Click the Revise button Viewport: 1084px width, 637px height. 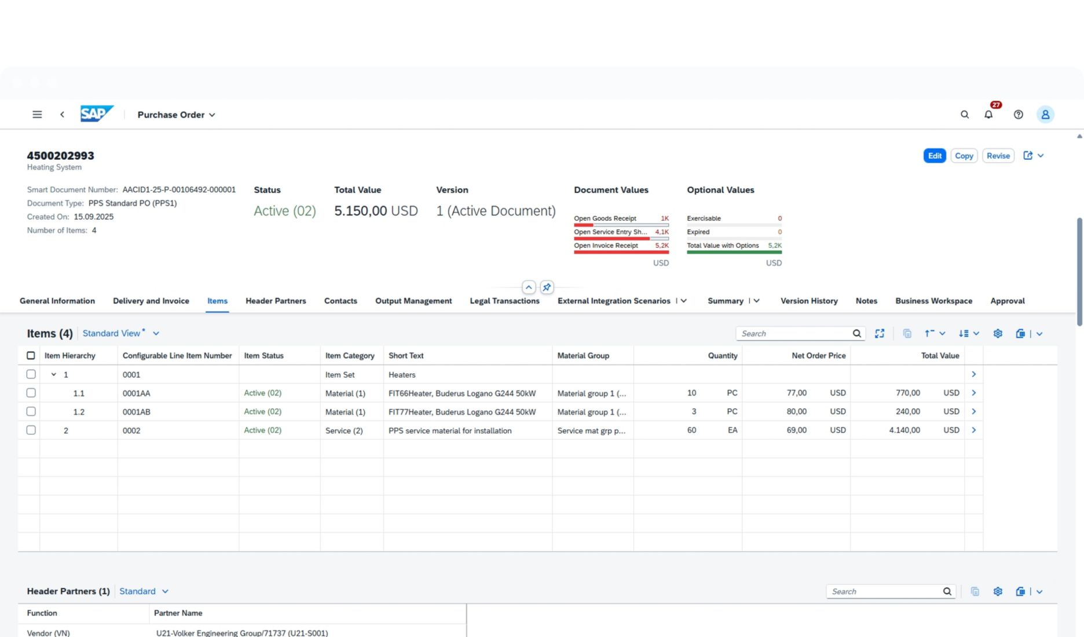point(998,155)
